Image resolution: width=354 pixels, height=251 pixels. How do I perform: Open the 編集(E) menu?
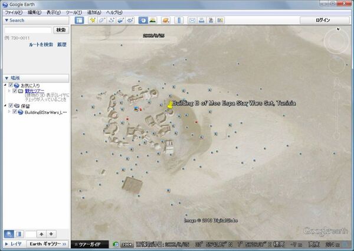click(34, 12)
